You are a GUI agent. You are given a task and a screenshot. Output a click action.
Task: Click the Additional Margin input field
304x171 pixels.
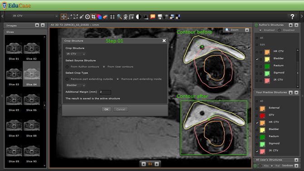coord(105,92)
